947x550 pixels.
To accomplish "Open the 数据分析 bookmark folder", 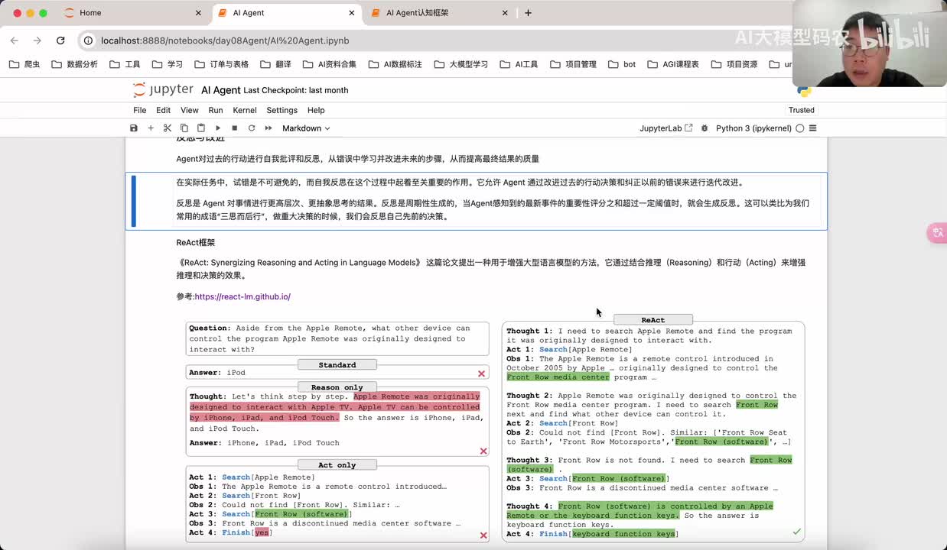I will tap(75, 64).
